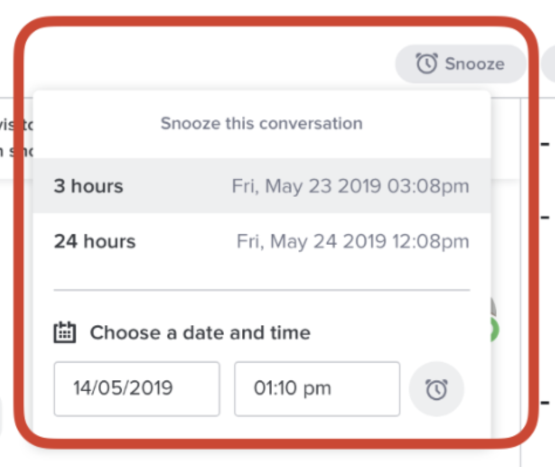The image size is (555, 467).
Task: Click the Snooze button label
Action: point(475,64)
